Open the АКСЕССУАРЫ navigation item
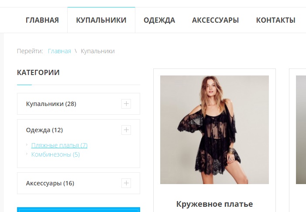The height and width of the screenshot is (212, 306). coord(216,20)
